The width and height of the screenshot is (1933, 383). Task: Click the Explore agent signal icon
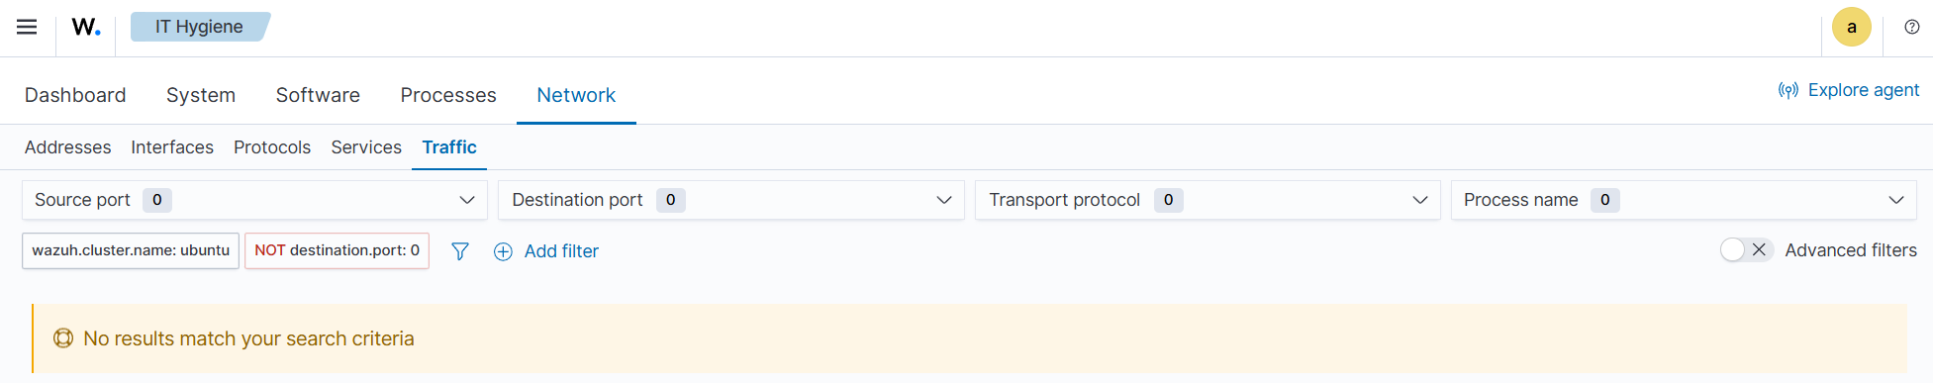pos(1788,90)
